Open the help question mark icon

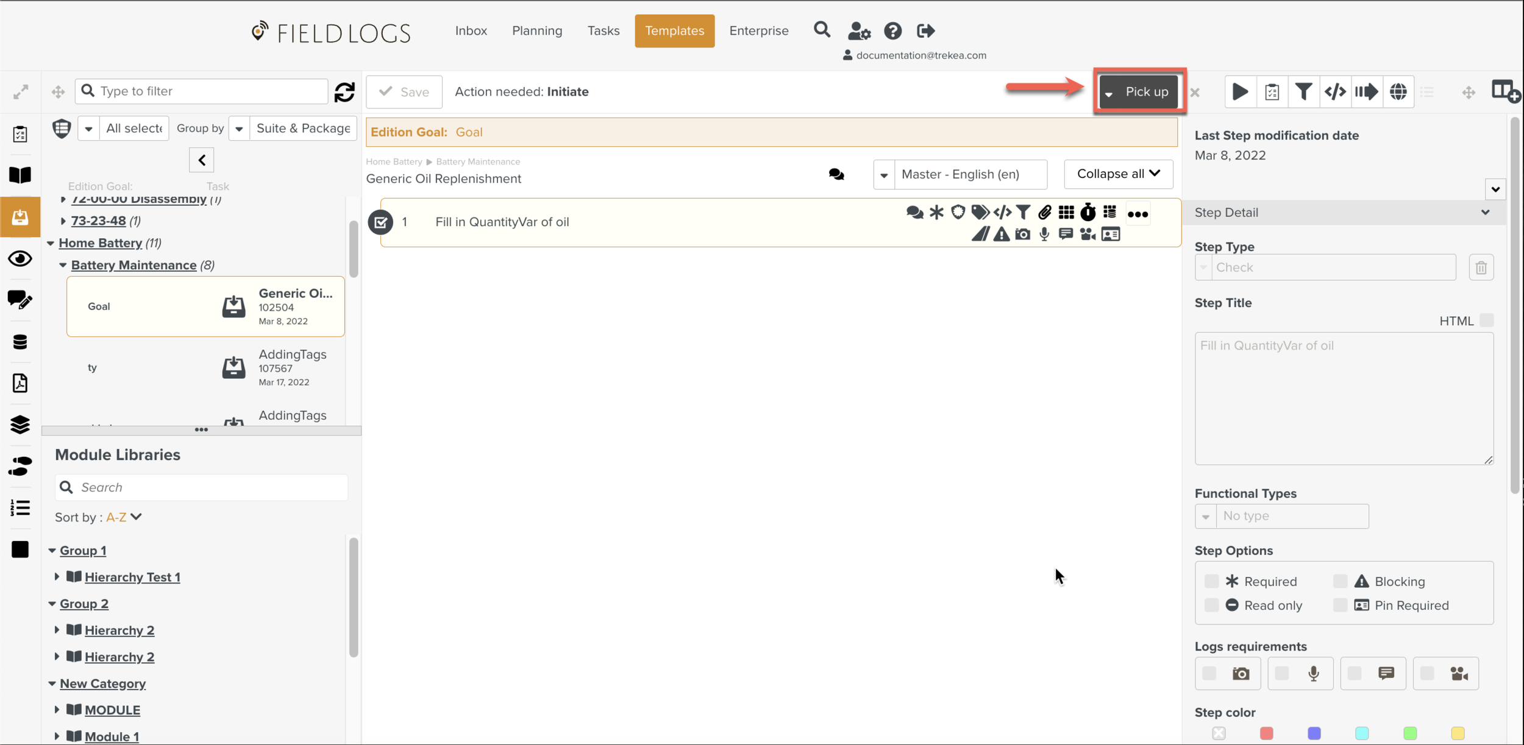click(x=892, y=30)
